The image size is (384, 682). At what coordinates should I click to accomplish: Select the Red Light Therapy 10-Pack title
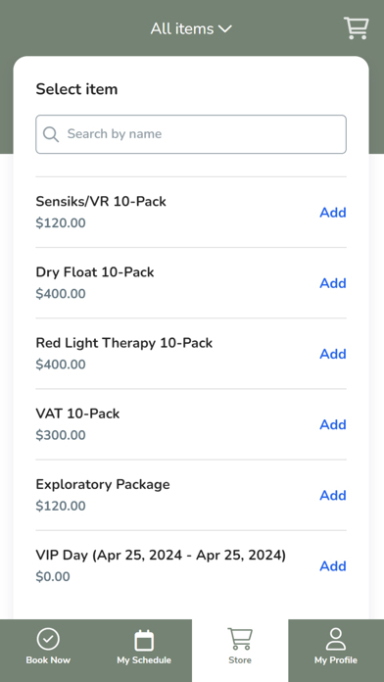pyautogui.click(x=124, y=343)
